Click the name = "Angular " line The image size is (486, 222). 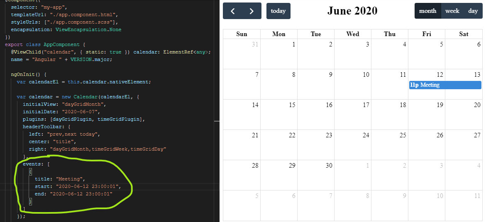[61, 59]
